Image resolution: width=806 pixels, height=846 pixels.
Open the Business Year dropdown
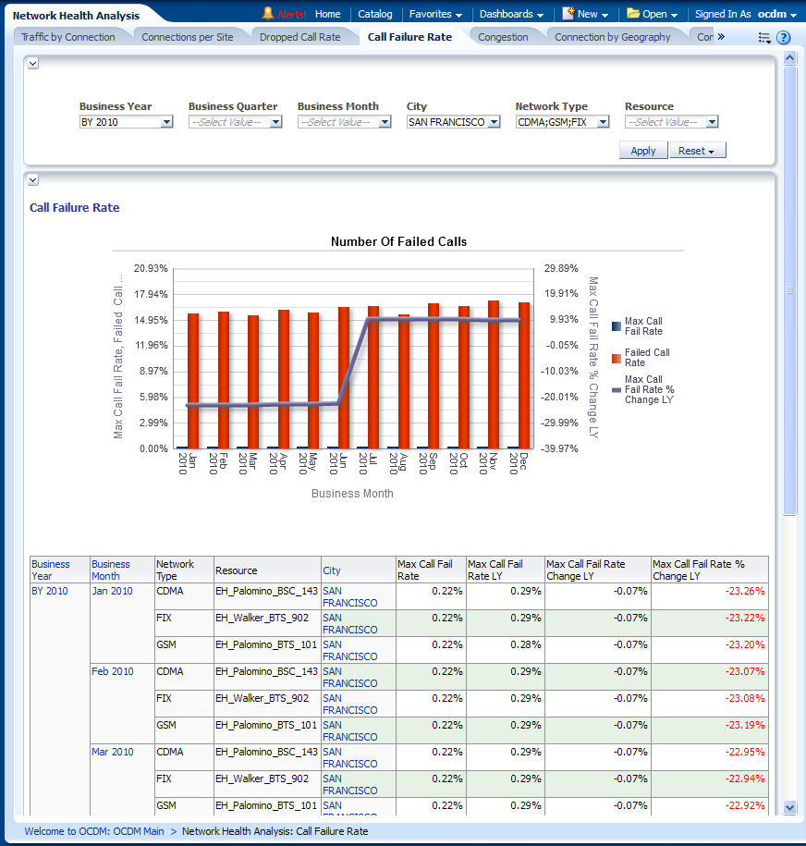[x=166, y=122]
